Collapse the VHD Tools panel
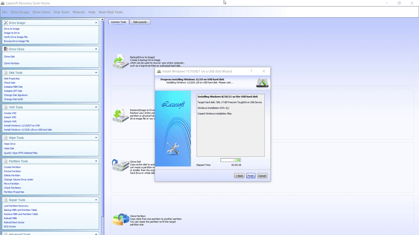The width and height of the screenshot is (419, 235). [96, 107]
